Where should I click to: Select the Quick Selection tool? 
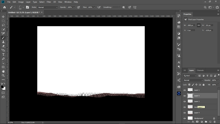[x=3, y=29]
